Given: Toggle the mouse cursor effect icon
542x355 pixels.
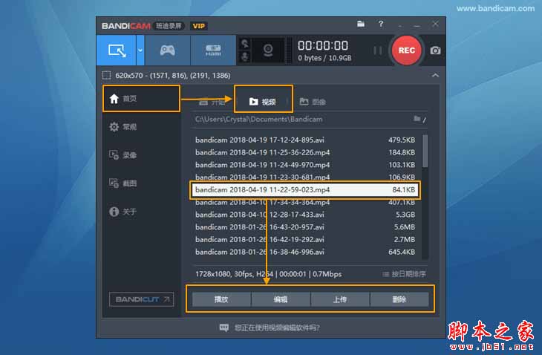Looking at the screenshot, I should pos(245,44).
